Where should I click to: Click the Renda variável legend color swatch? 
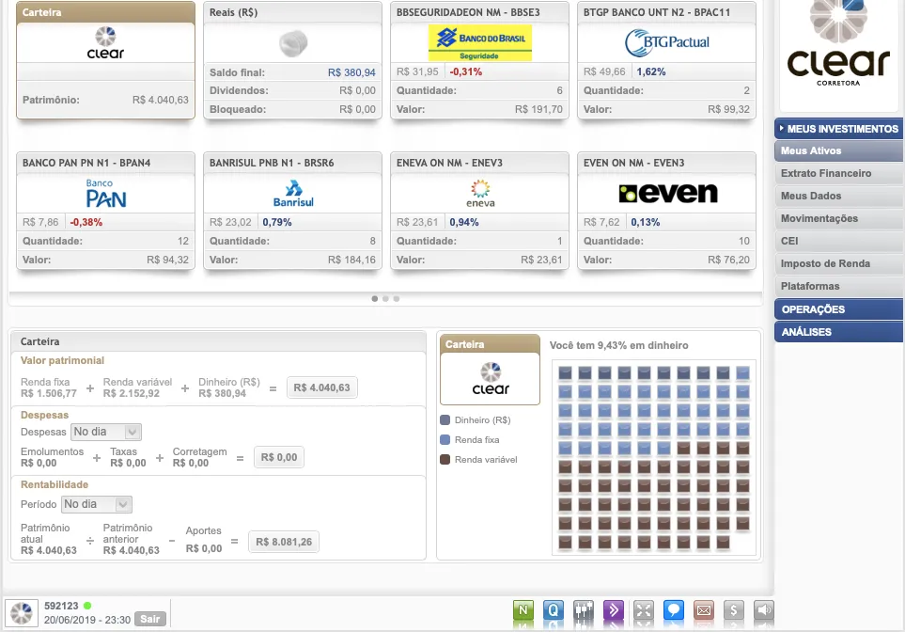tap(445, 460)
